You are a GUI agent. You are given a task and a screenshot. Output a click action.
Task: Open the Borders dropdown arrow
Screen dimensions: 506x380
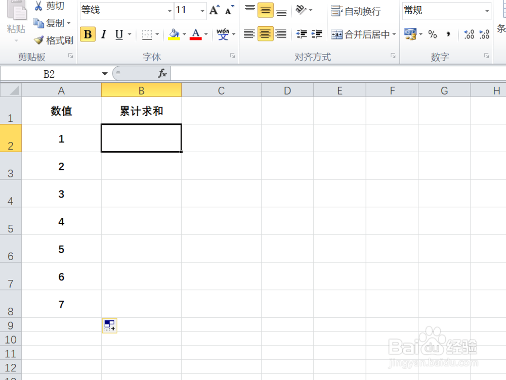157,34
